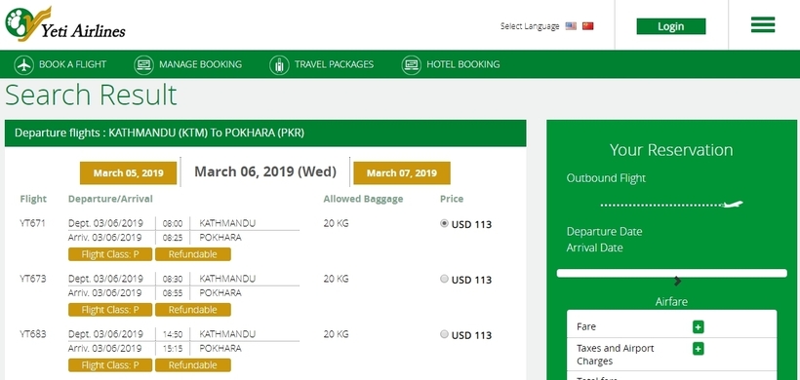
Task: Click the chevron arrow below reservation bar
Action: [x=677, y=281]
